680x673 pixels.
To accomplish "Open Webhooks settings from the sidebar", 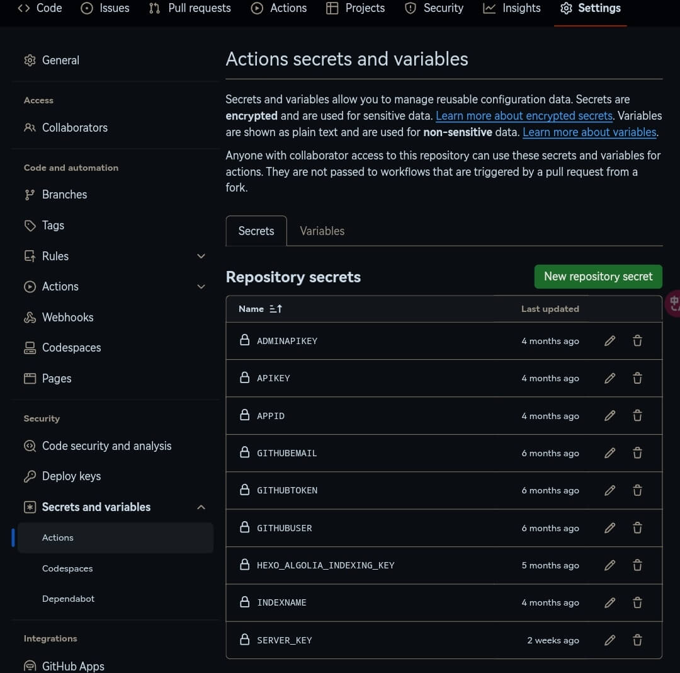I will click(67, 317).
